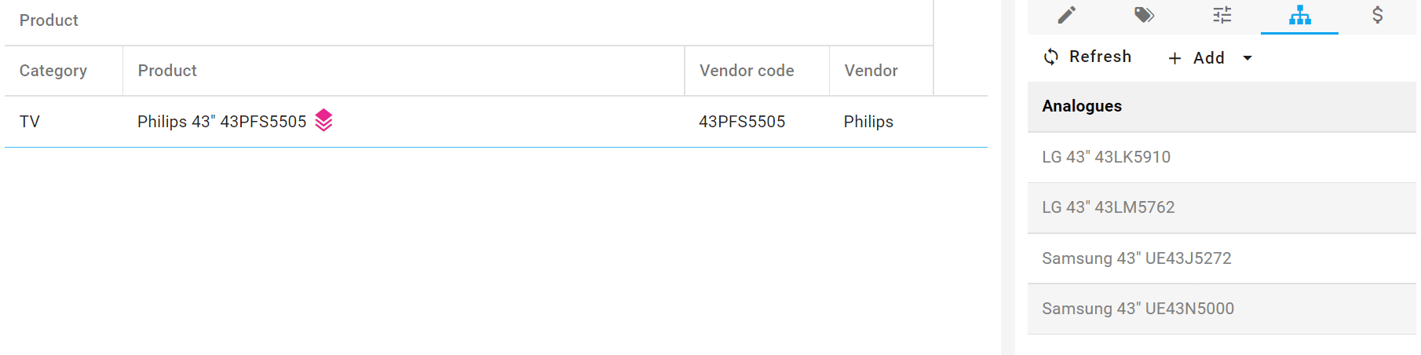Image resolution: width=1421 pixels, height=355 pixels.
Task: Select the Philips 43" 43PFS5505 product name
Action: pyautogui.click(x=221, y=122)
